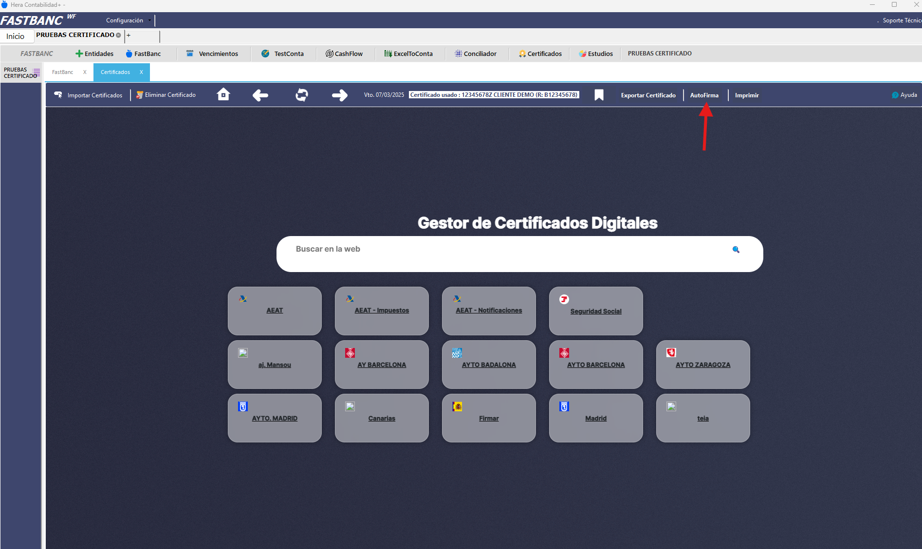Close the Hera Contabilidad+ window
Screen dimensions: 922x549
(x=916, y=5)
